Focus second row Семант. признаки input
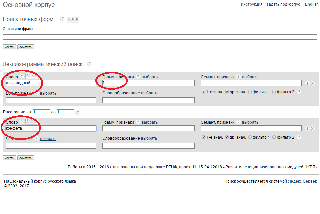 pos(251,128)
